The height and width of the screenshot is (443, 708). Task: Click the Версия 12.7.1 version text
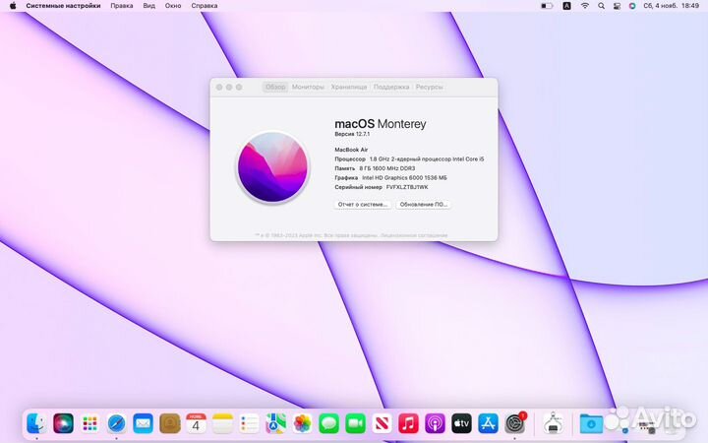click(x=352, y=134)
